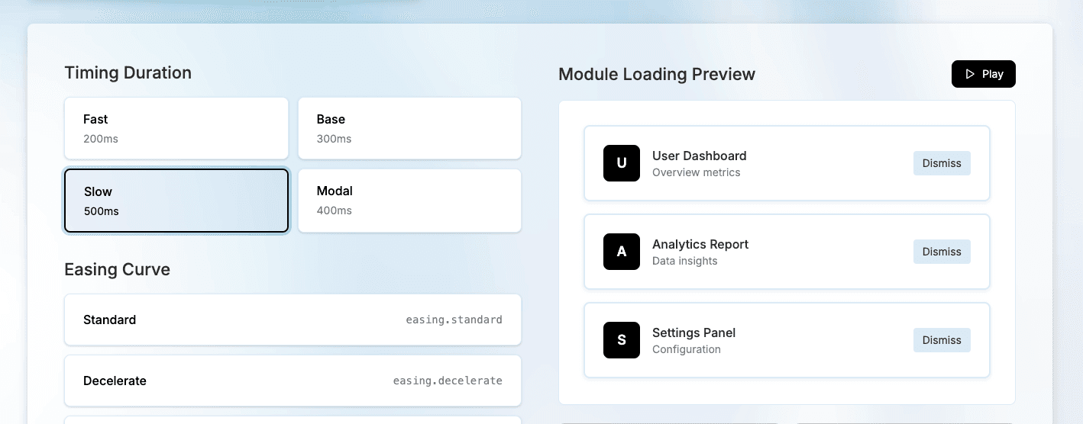1083x424 pixels.
Task: Click the "Overview metrics" subtitle
Action: click(697, 172)
